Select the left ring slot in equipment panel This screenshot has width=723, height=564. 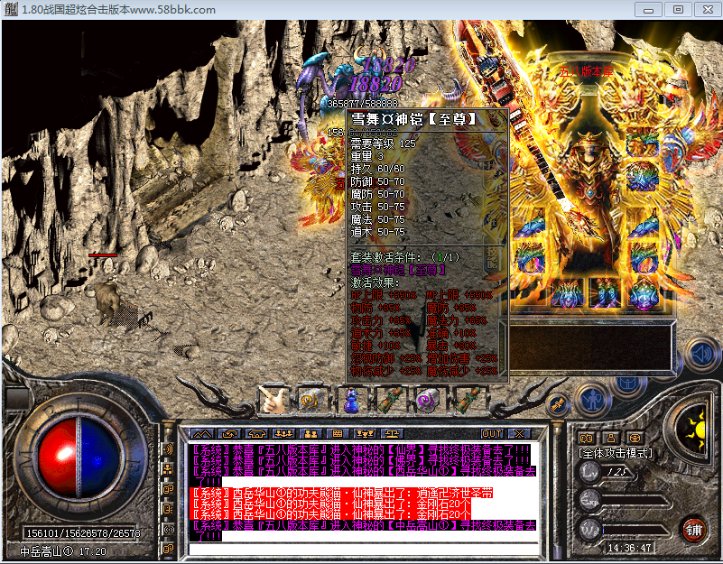(x=530, y=260)
